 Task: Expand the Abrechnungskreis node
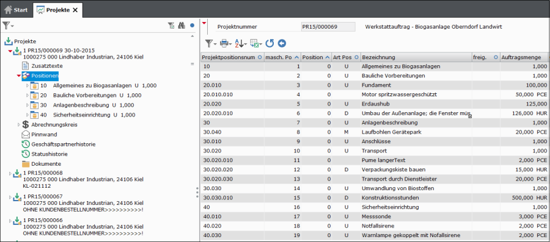click(19, 124)
